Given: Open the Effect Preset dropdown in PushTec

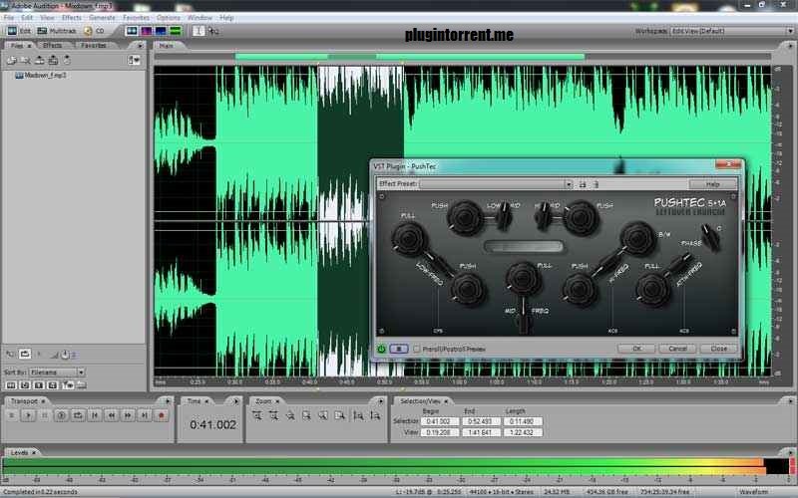Looking at the screenshot, I should coord(496,184).
